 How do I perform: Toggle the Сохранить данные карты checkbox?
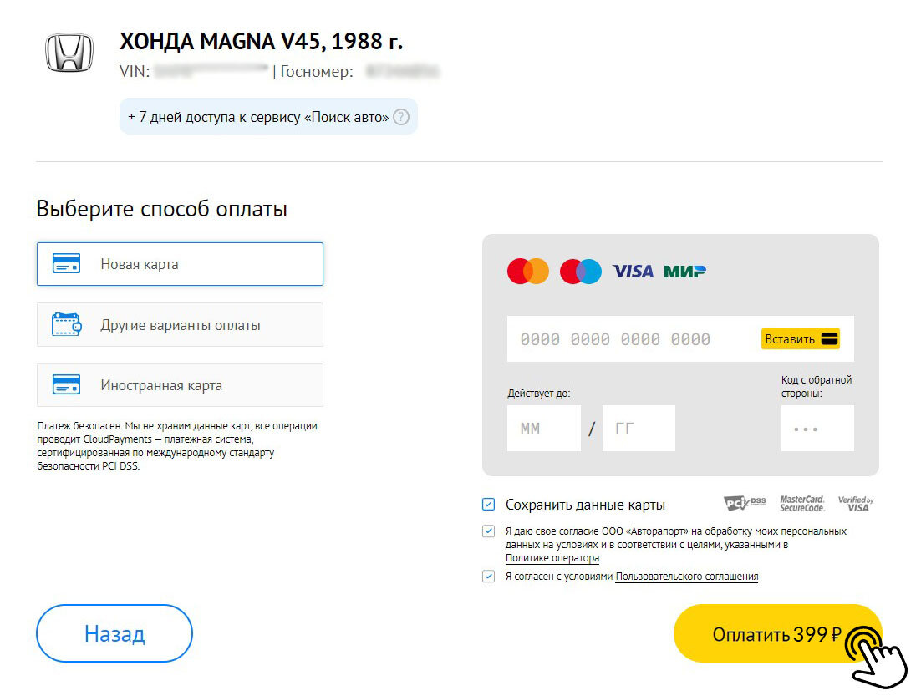pyautogui.click(x=488, y=504)
